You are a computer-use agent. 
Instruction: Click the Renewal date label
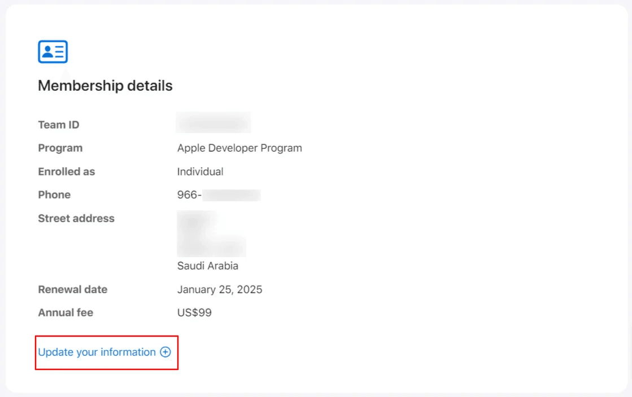[72, 289]
